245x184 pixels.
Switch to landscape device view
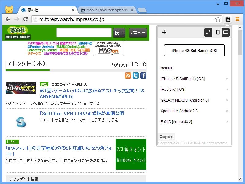226,32
